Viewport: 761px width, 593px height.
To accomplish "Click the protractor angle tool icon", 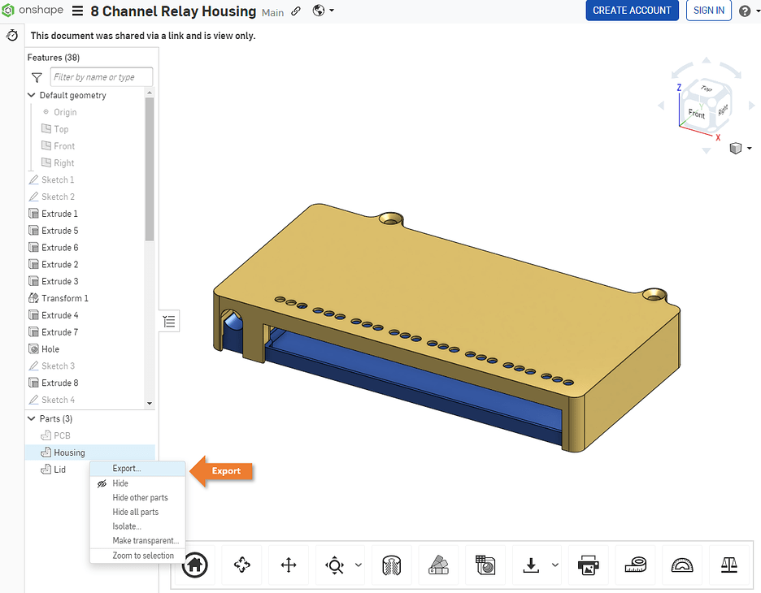I will click(681, 565).
